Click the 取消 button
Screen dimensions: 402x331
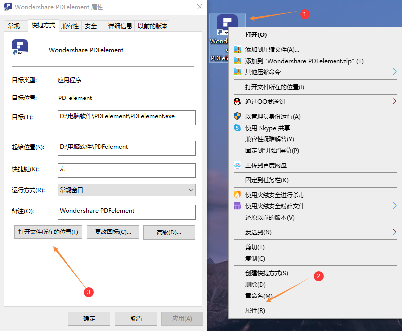click(136, 318)
